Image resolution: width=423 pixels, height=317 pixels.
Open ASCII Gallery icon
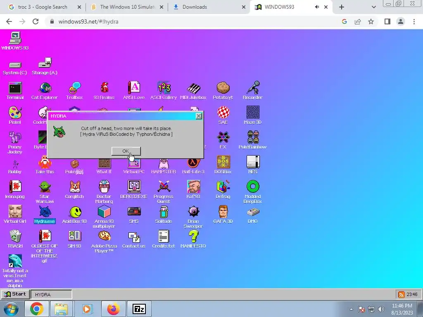[x=164, y=91]
